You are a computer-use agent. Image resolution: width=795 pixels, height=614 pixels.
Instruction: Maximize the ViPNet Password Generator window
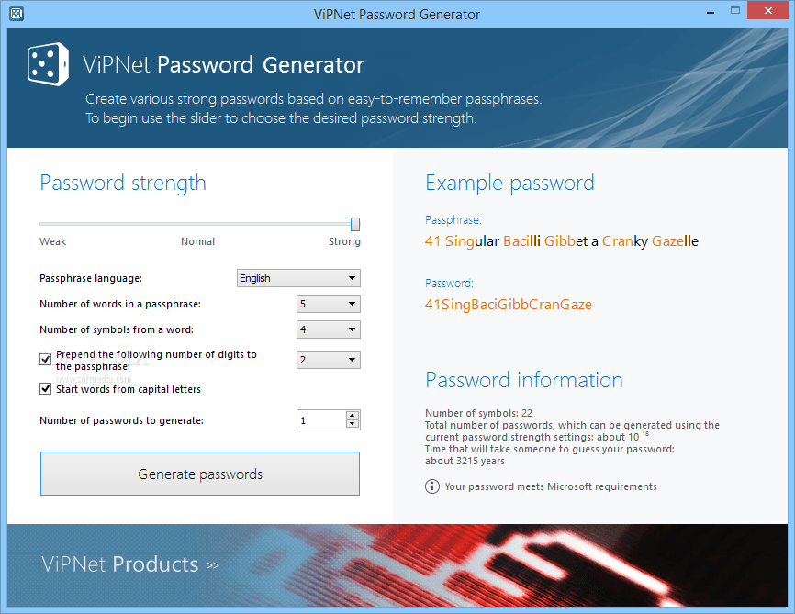[735, 10]
